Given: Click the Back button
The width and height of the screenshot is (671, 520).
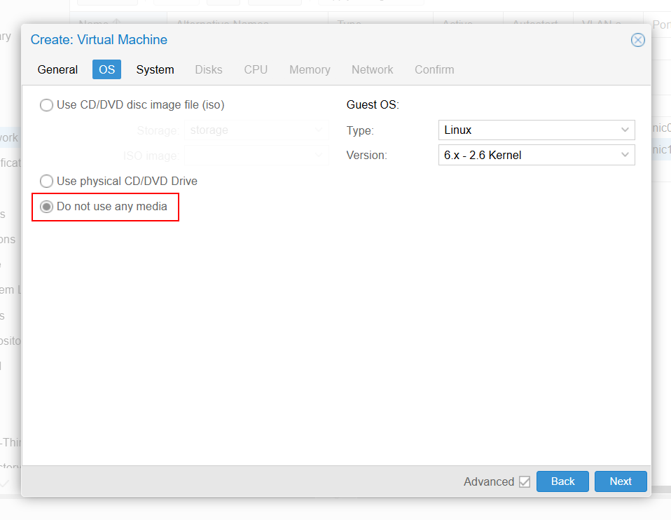Looking at the screenshot, I should point(562,481).
